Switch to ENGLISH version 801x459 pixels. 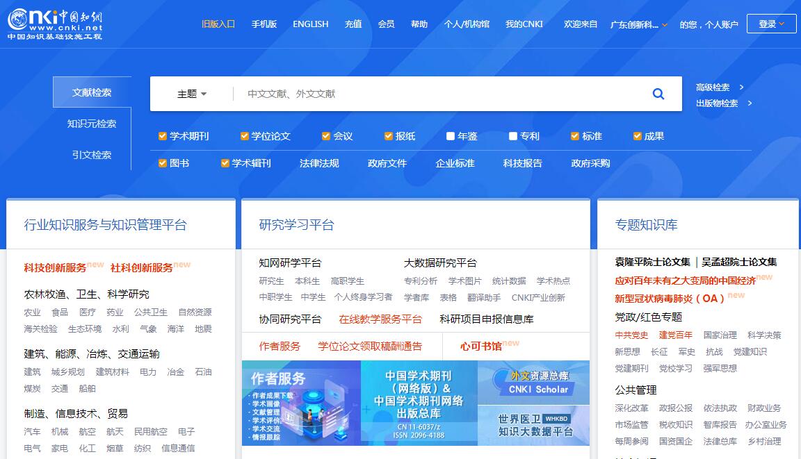pyautogui.click(x=311, y=24)
